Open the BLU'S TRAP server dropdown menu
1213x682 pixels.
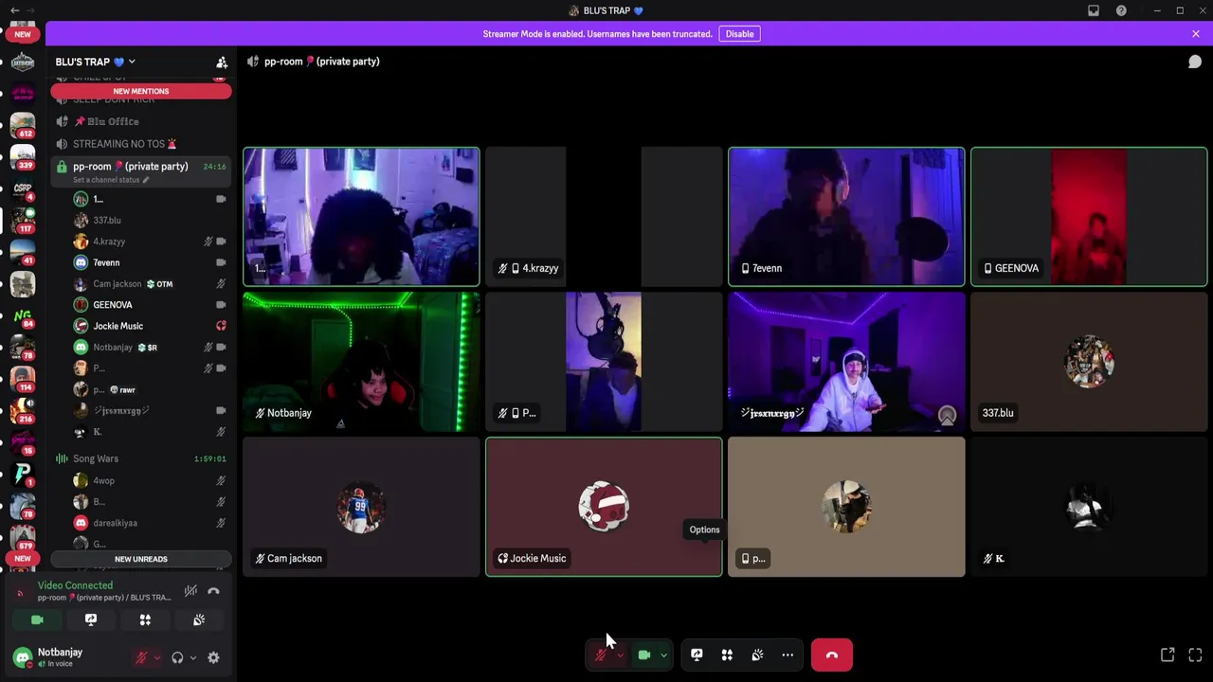click(x=95, y=62)
